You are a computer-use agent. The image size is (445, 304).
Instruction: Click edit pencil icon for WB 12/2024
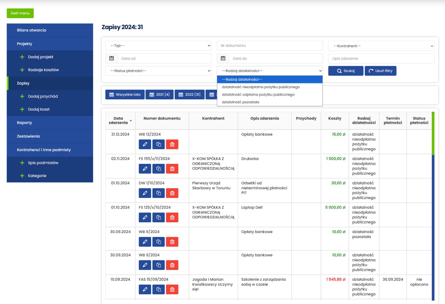(145, 144)
